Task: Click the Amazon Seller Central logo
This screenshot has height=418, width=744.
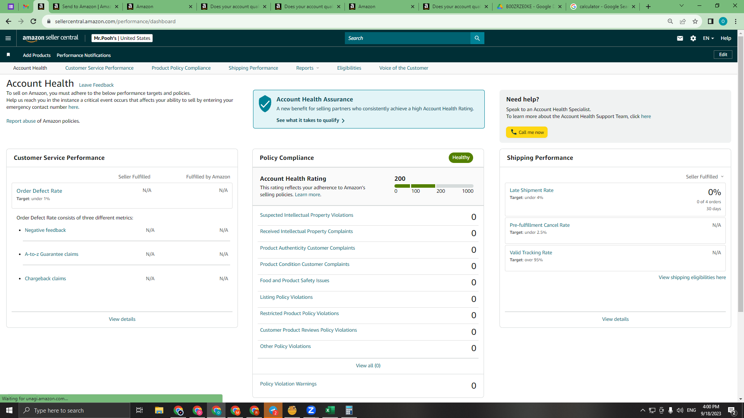Action: (50, 38)
